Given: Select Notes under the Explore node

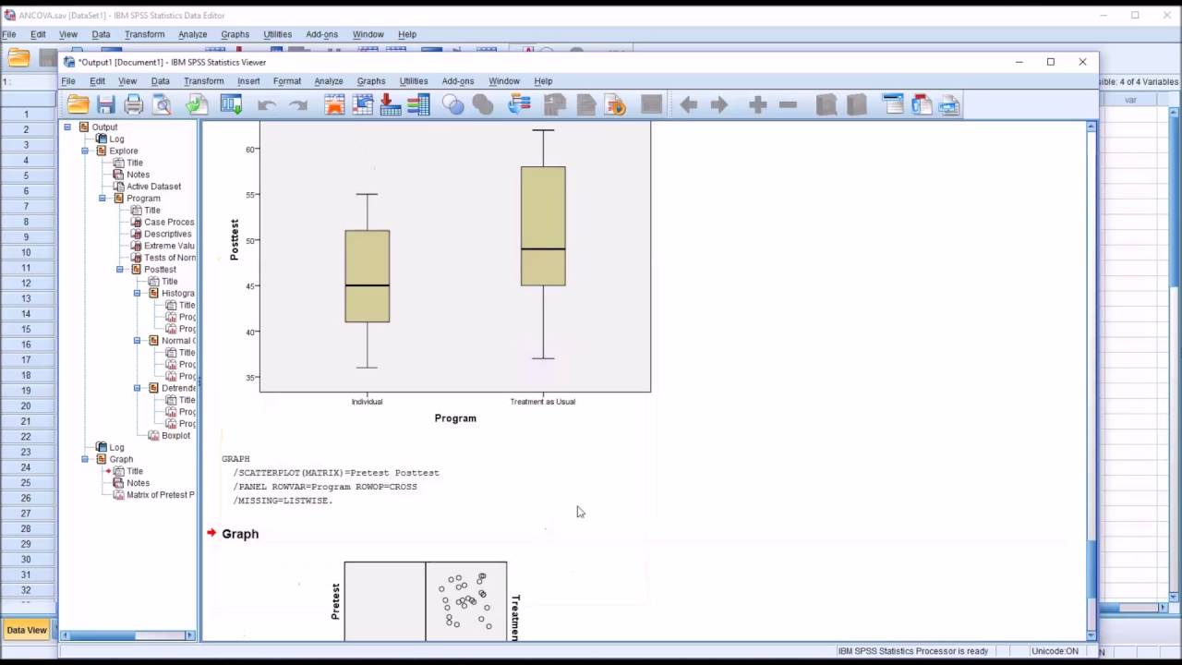Looking at the screenshot, I should pyautogui.click(x=138, y=175).
